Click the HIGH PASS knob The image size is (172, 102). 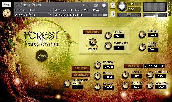point(150,75)
